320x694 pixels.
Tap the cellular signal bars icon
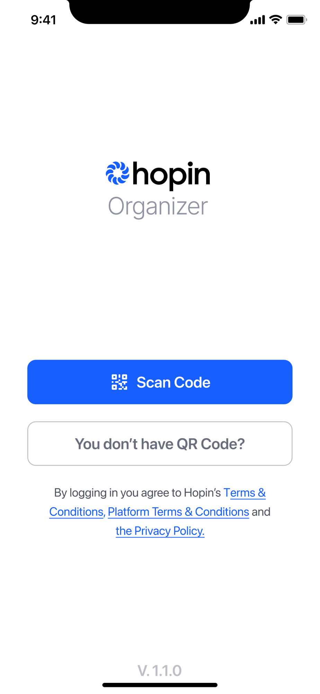[x=258, y=20]
